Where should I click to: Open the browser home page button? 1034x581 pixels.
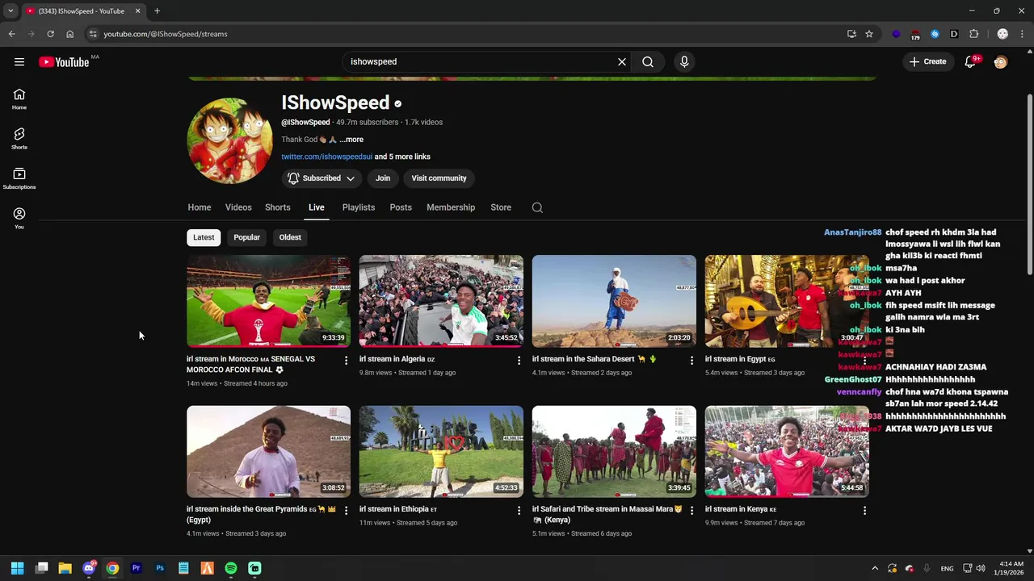[x=69, y=34]
